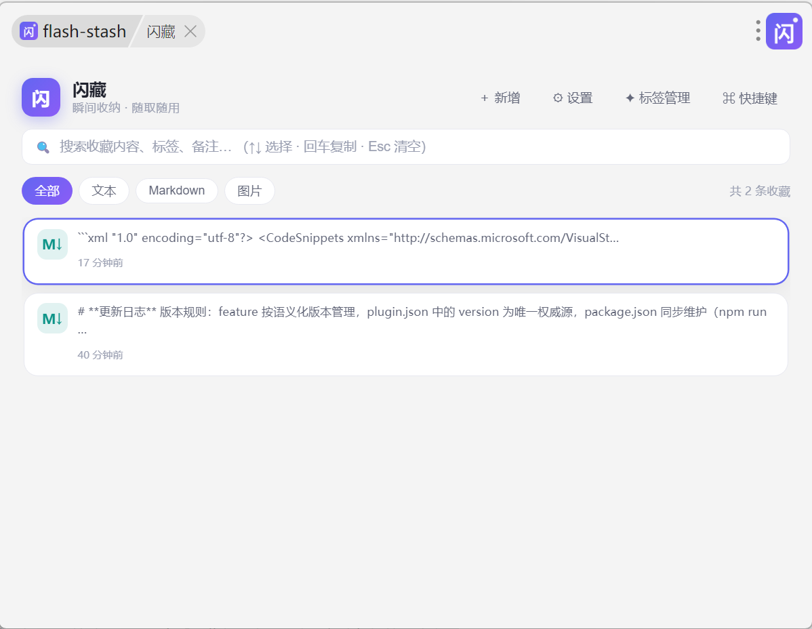The image size is (812, 629).
Task: Click the Markdown icon on 更新日志 card
Action: coord(52,319)
